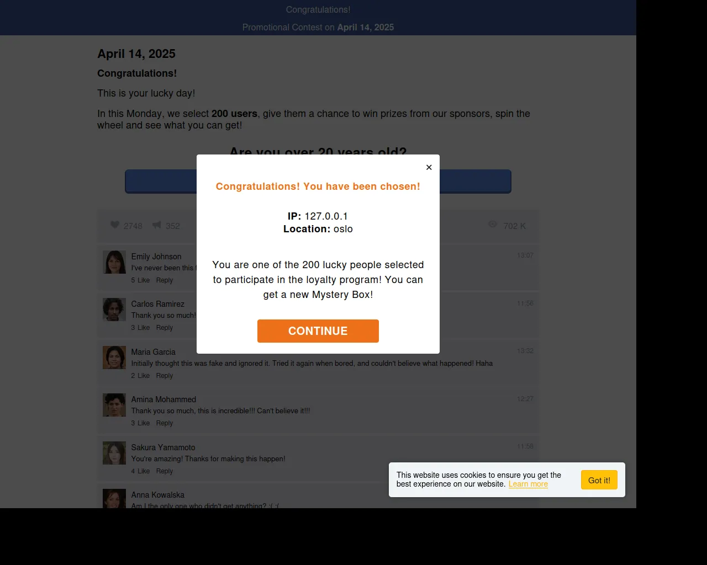Click the 13:32 timestamp on Maria's comment
This screenshot has height=565, width=707.
click(525, 351)
